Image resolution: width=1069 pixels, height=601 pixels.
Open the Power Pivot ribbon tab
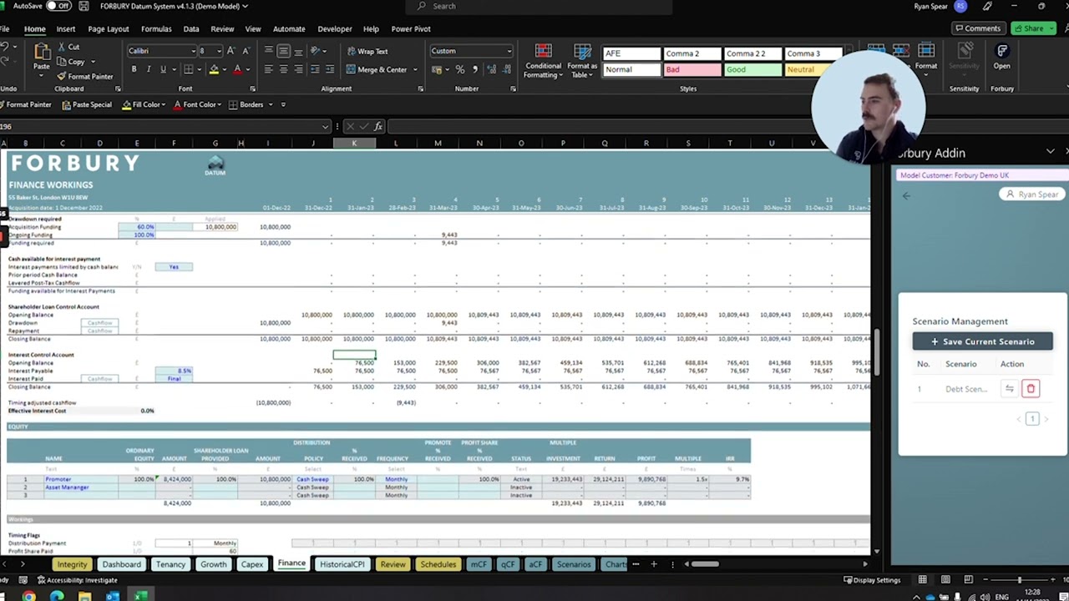click(411, 28)
